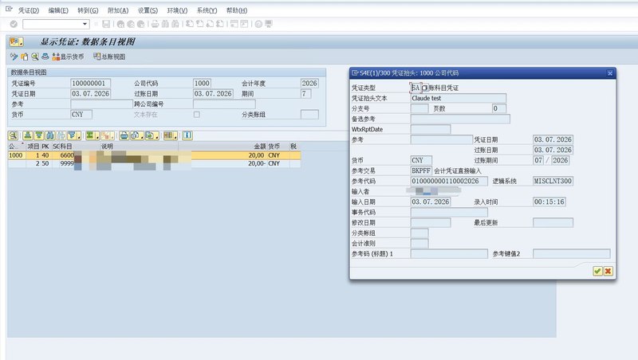The height and width of the screenshot is (360, 638).
Task: Click the 凭证编号 field 100000001
Action: coord(90,84)
